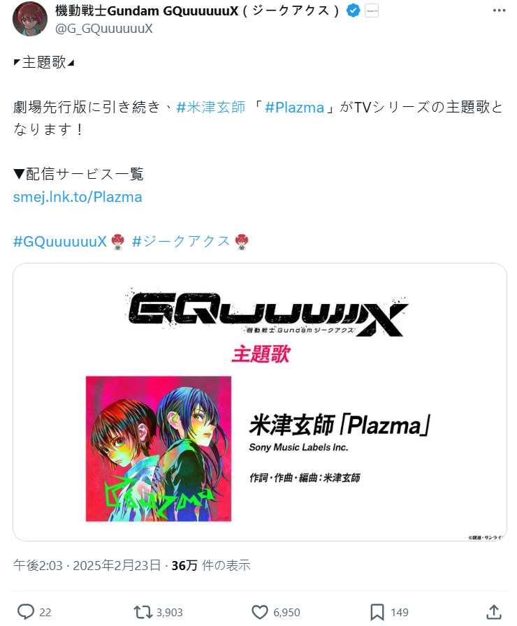Open the #Plazma hashtag link
Viewport: 517px width, 626px height.
click(x=294, y=108)
